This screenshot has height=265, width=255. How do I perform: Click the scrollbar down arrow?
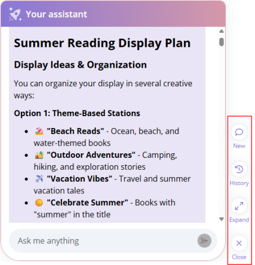(221, 219)
